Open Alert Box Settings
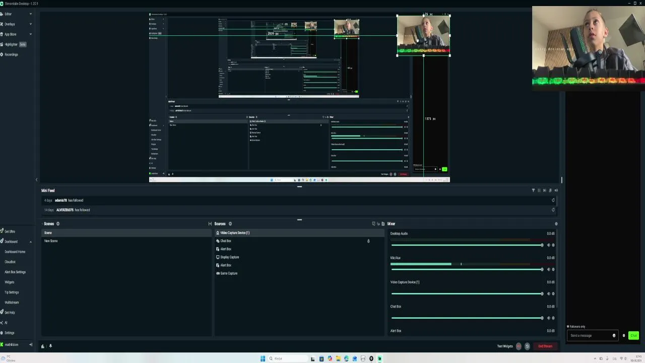 (15, 272)
